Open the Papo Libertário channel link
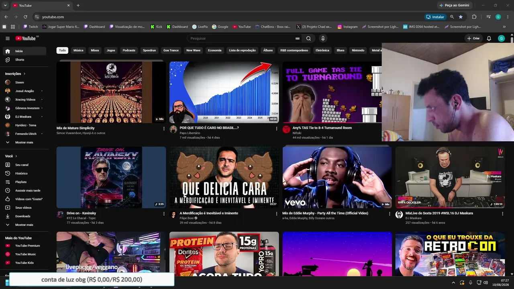514x289 pixels. pos(190,133)
